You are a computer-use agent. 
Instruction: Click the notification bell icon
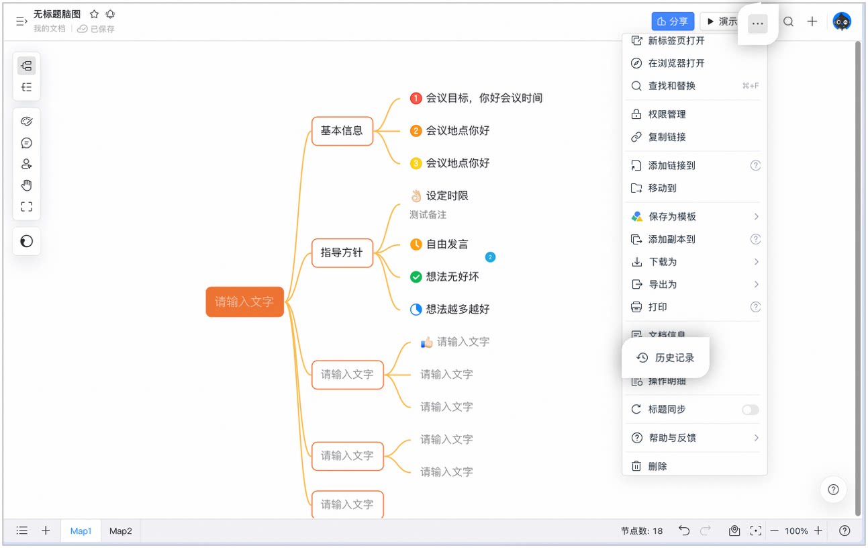[110, 14]
